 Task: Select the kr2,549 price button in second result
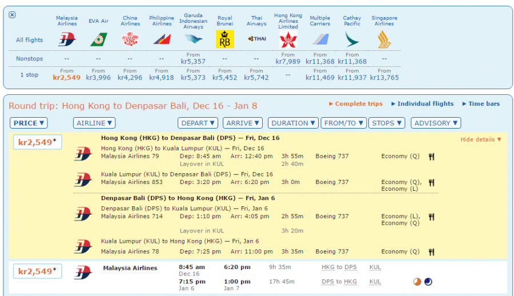point(37,271)
